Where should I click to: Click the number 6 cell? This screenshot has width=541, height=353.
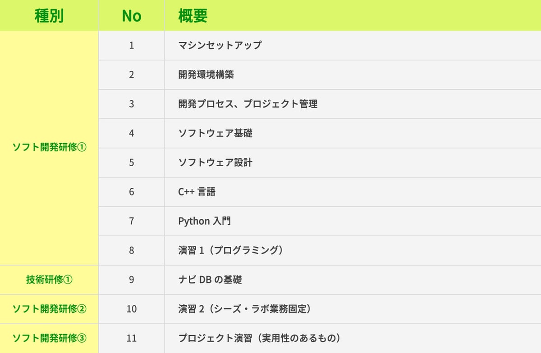(131, 191)
